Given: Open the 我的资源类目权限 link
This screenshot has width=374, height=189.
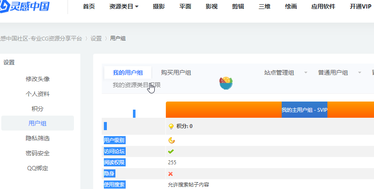Looking at the screenshot, I should [x=137, y=85].
